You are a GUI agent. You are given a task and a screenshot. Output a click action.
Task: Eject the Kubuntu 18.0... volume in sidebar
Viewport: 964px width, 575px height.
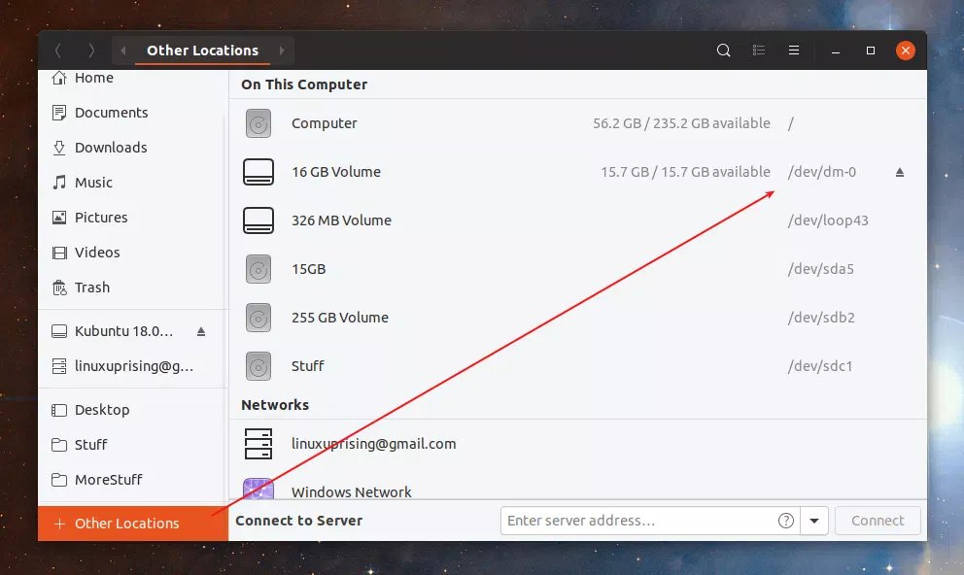click(201, 332)
